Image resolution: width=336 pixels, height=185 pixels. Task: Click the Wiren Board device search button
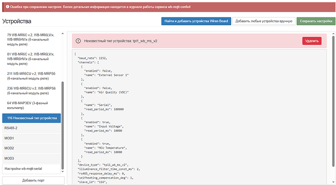(196, 21)
